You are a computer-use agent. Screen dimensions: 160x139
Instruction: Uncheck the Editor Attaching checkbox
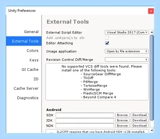pyautogui.click(x=107, y=43)
